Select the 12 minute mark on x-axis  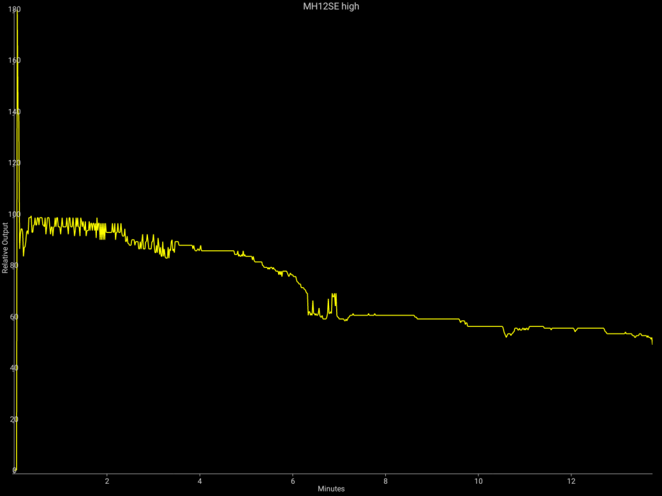pos(571,481)
